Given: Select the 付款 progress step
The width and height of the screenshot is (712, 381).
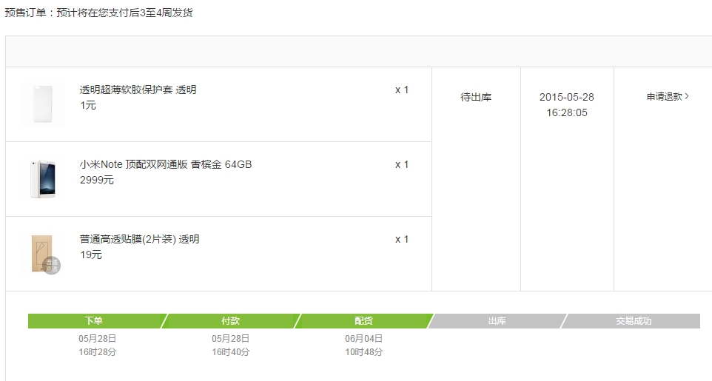Looking at the screenshot, I should (x=231, y=321).
